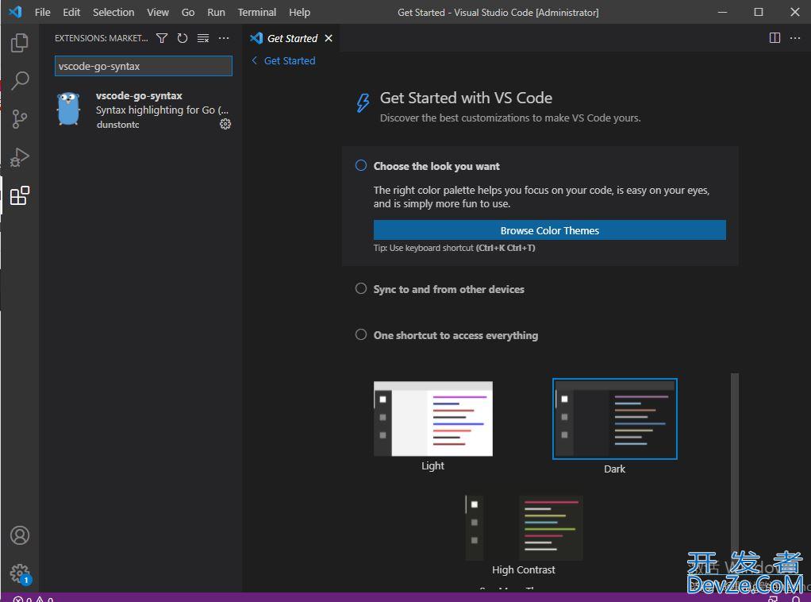This screenshot has height=602, width=811.
Task: Open the Help menu
Action: (x=299, y=12)
